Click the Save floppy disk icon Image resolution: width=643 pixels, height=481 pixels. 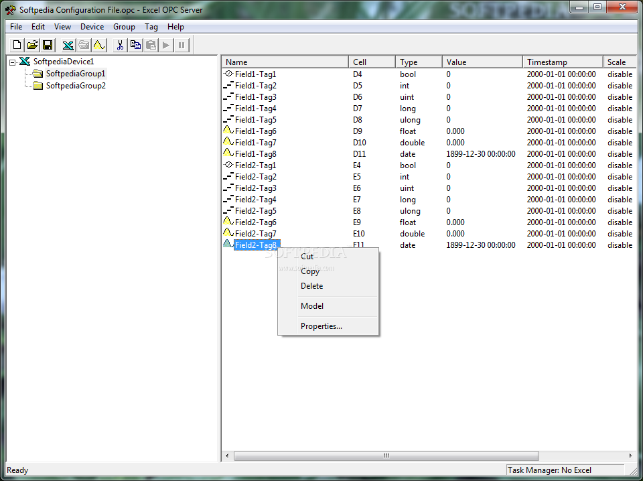[x=48, y=45]
